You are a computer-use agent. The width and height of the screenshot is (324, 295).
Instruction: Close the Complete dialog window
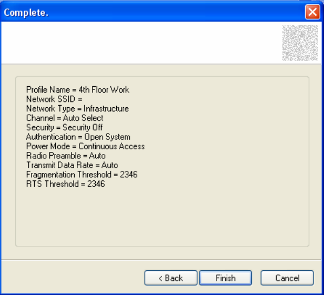[312, 12]
